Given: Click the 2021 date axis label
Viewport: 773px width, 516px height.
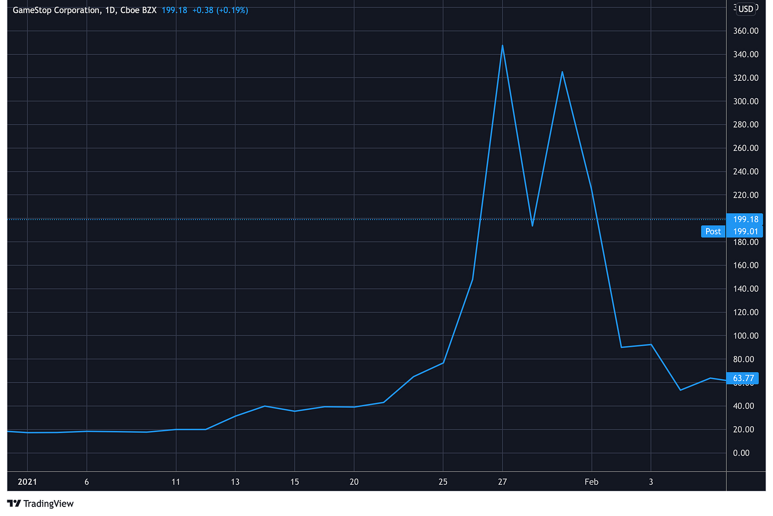Looking at the screenshot, I should (27, 481).
